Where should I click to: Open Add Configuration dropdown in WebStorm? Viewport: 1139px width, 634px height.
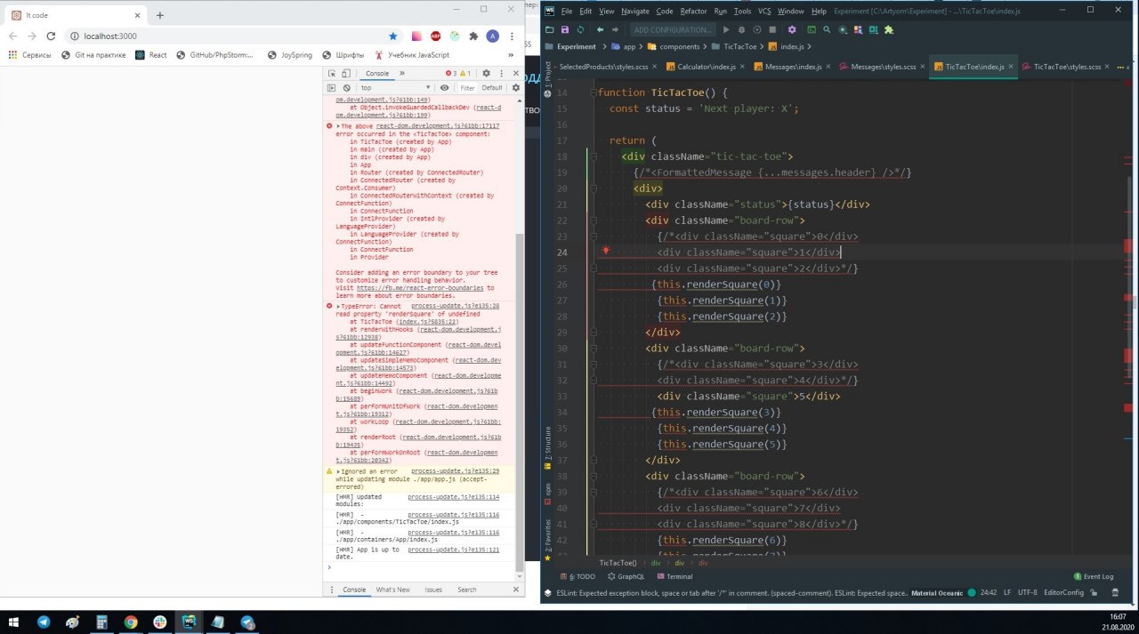pos(672,29)
